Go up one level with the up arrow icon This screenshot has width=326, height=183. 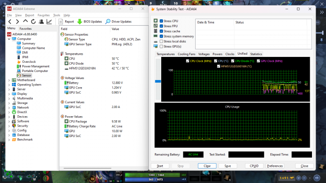(25, 21)
